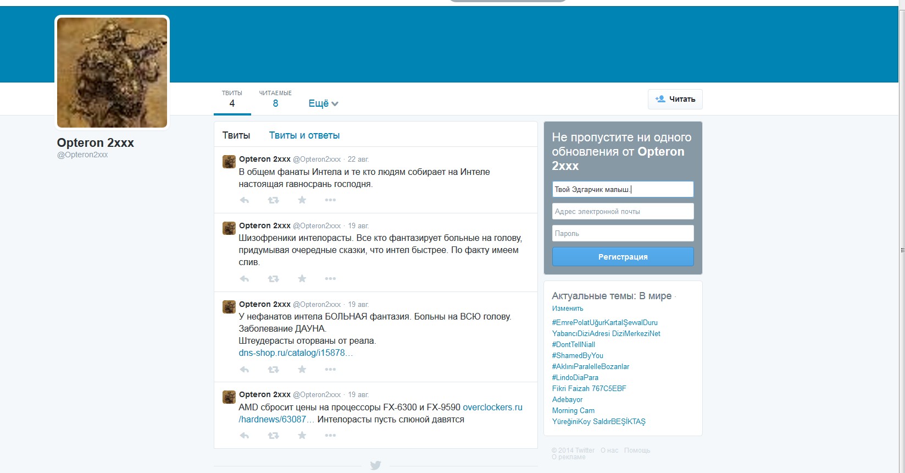905x473 pixels.
Task: Star the tweet with dns-shop.ru link
Action: pyautogui.click(x=302, y=370)
